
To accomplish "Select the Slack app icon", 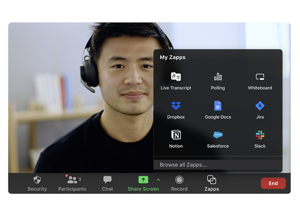I will 260,135.
